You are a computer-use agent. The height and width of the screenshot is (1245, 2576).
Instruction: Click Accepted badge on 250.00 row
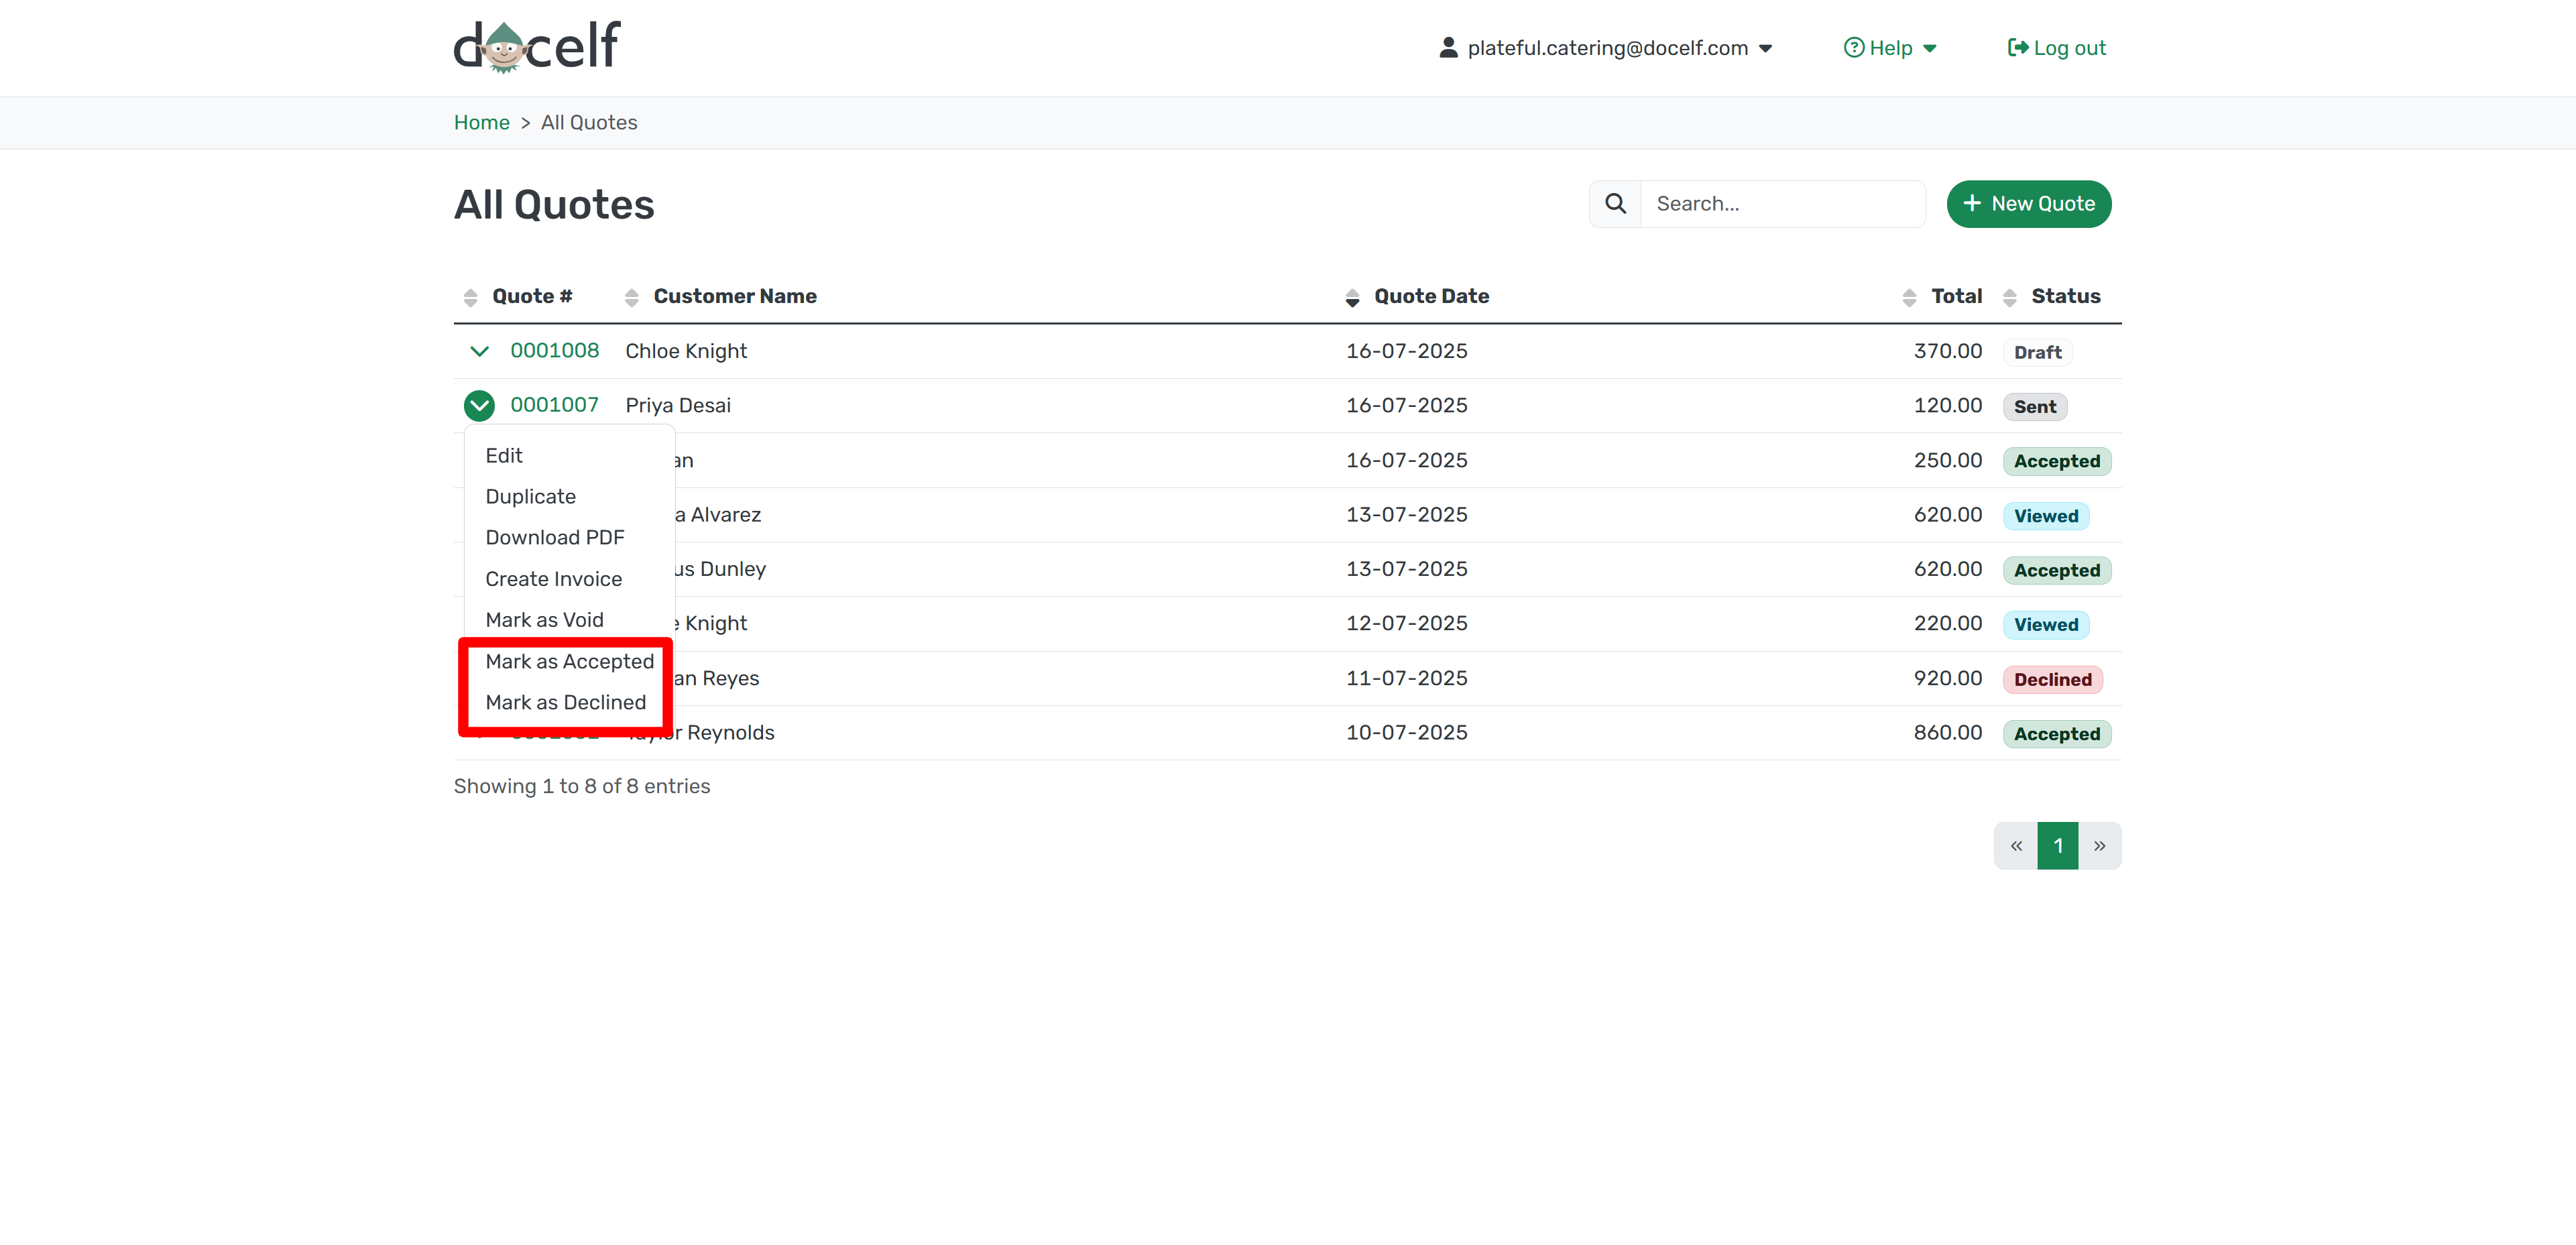[2057, 461]
